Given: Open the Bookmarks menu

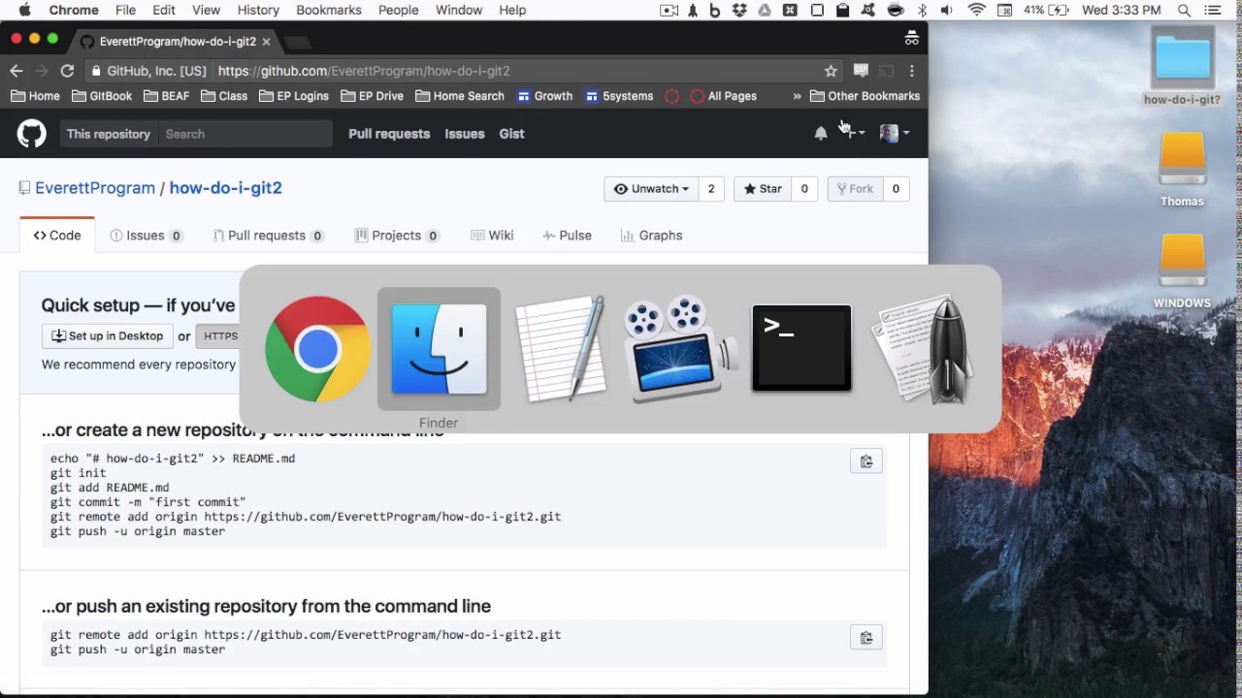Looking at the screenshot, I should (x=329, y=10).
